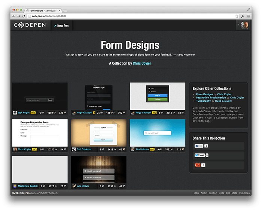
Task: Click the 7691 views eye icon
Action: click(x=172, y=149)
